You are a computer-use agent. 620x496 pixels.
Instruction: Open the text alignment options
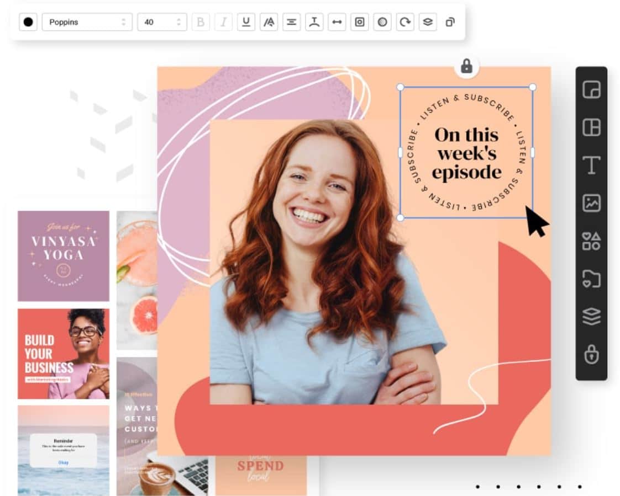[291, 22]
